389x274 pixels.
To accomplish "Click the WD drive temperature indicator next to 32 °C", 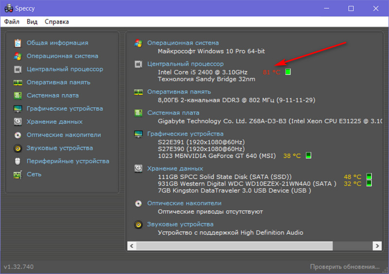I will pyautogui.click(x=369, y=183).
